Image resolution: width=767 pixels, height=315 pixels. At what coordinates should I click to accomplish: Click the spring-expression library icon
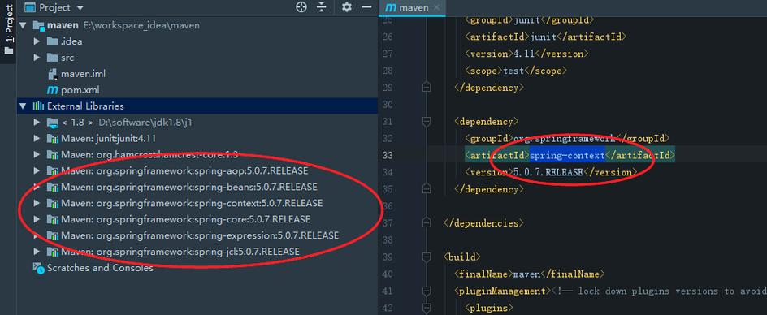point(52,235)
